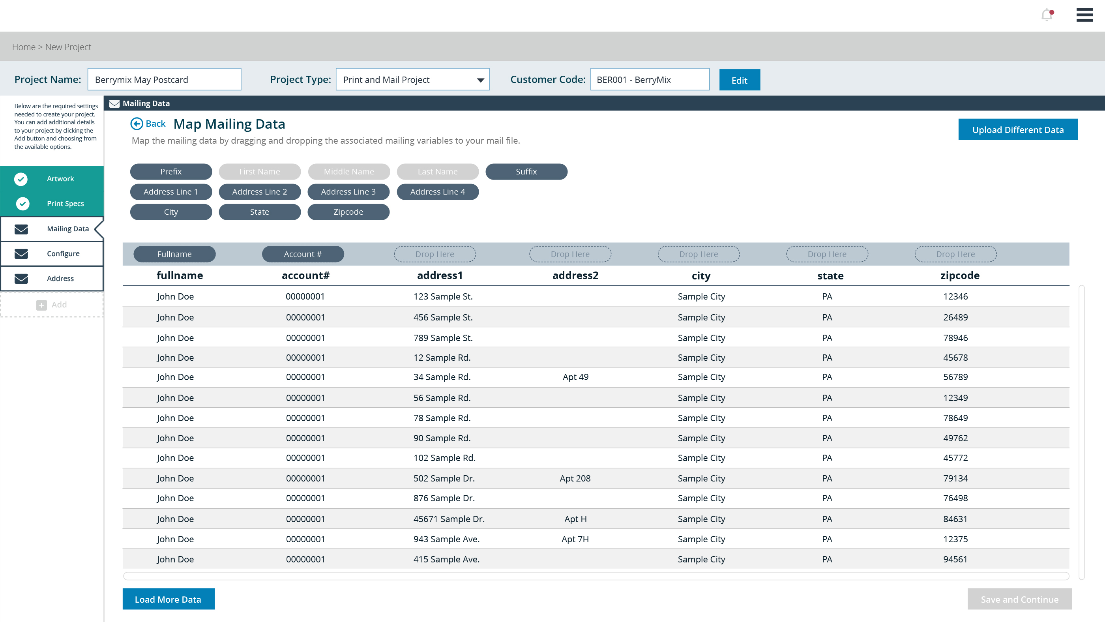Click the Mailing Data sidebar icon
This screenshot has width=1105, height=622.
pos(24,229)
